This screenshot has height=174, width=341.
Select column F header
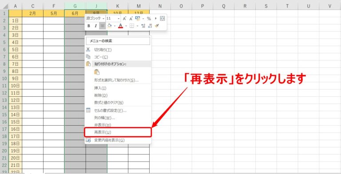coord(54,6)
